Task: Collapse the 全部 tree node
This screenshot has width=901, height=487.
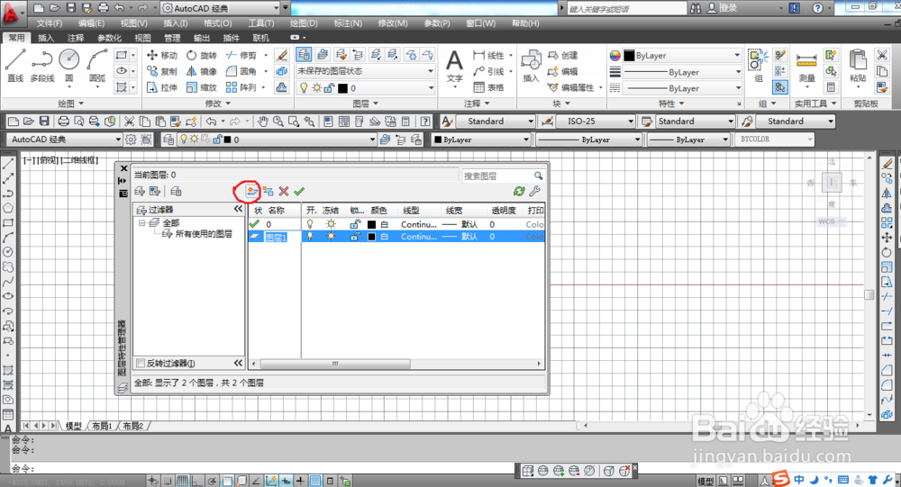Action: 141,222
